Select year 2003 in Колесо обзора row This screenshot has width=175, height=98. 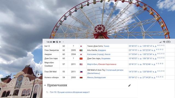click(x=73, y=77)
